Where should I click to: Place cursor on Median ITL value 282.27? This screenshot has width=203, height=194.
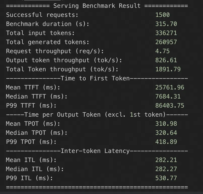(x=166, y=169)
